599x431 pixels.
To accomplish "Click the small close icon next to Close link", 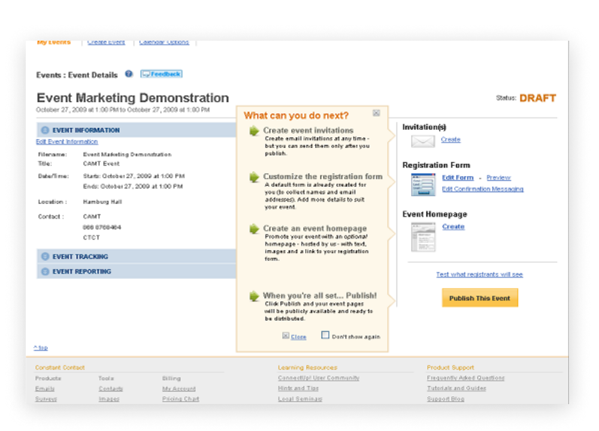I will tap(285, 336).
